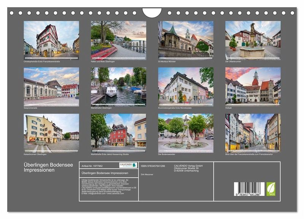304x219 pixels.
Task: Open the Mantelhafen Überlingen boat photo
Action: [x=119, y=87]
